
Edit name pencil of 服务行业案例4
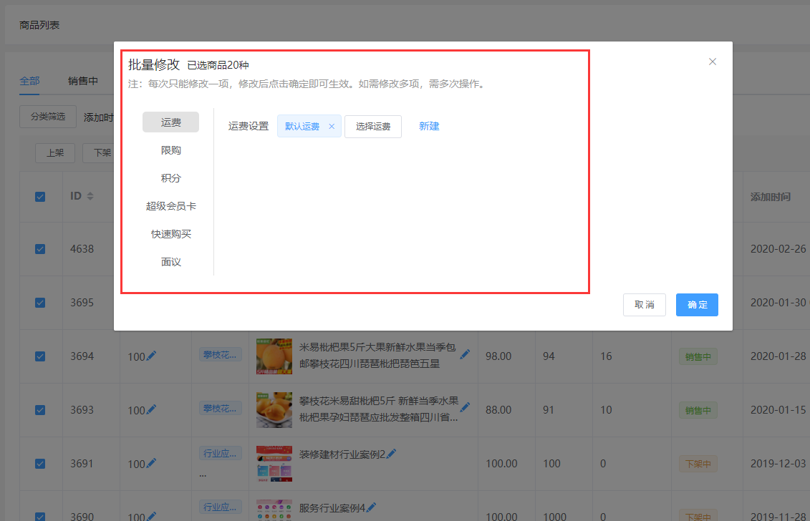372,507
